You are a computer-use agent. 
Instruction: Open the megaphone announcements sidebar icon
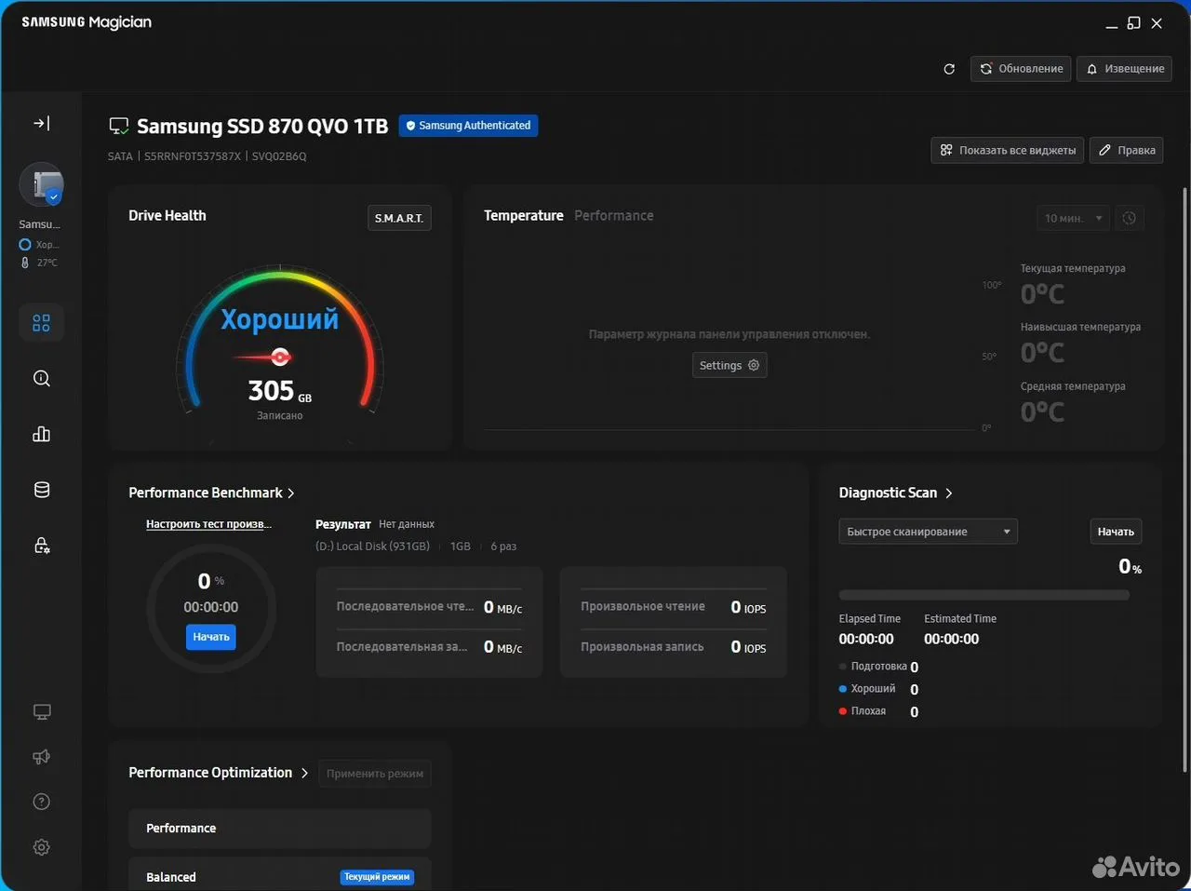click(x=42, y=757)
